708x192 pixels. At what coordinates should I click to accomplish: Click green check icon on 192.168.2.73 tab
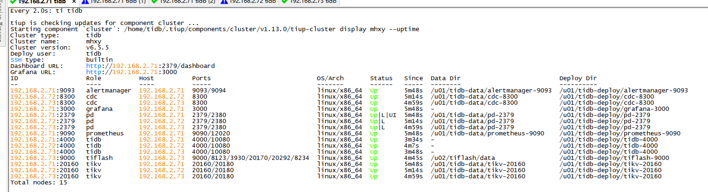point(284,2)
